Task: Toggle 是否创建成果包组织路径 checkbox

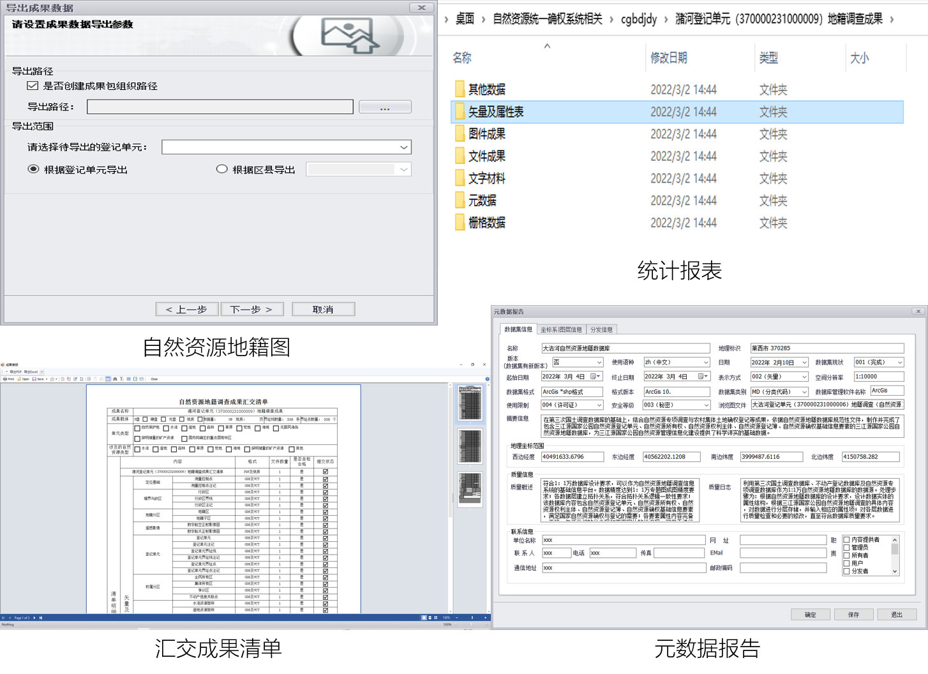Action: coord(33,86)
